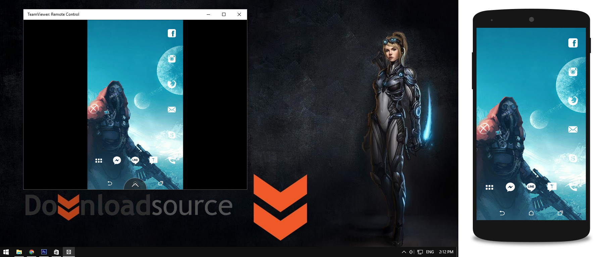The width and height of the screenshot is (604, 257).
Task: Tap the back arrow on phone mockup
Action: [x=502, y=213]
